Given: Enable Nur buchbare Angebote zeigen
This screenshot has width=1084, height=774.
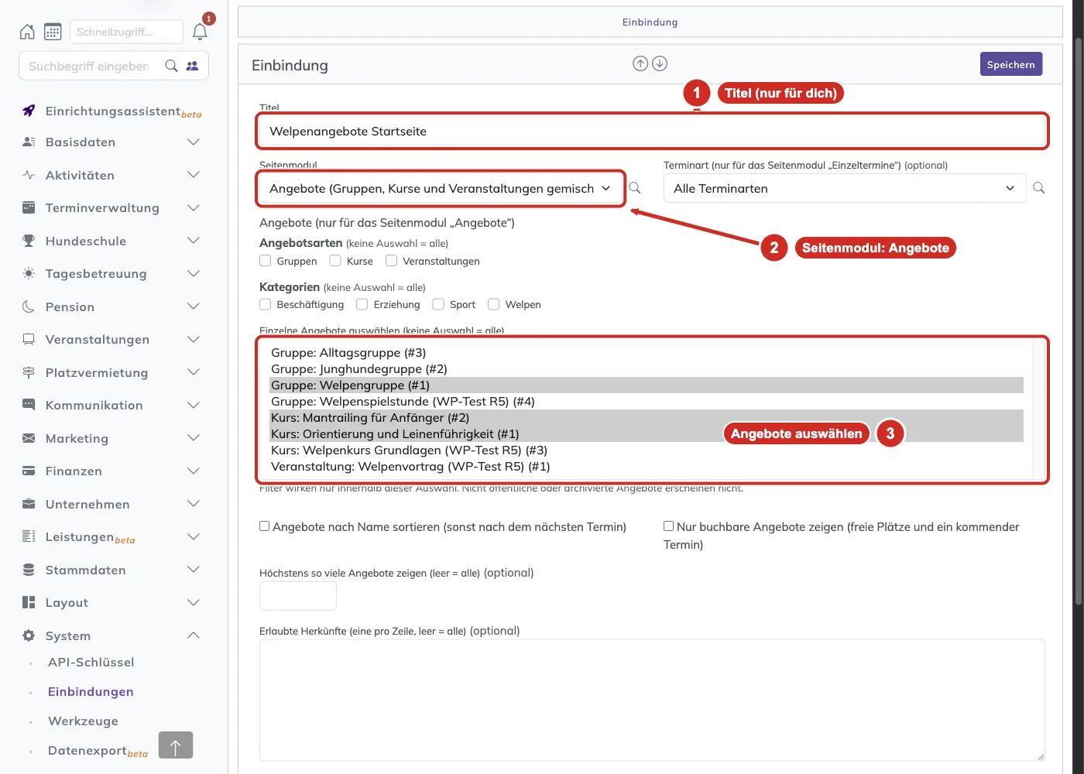Looking at the screenshot, I should (669, 526).
